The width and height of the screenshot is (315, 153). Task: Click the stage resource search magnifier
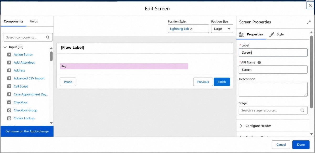(302, 110)
